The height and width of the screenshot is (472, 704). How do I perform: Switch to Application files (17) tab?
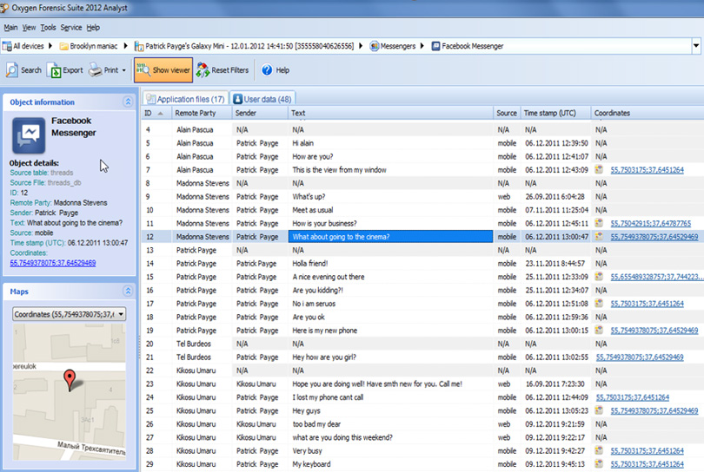[x=185, y=99]
